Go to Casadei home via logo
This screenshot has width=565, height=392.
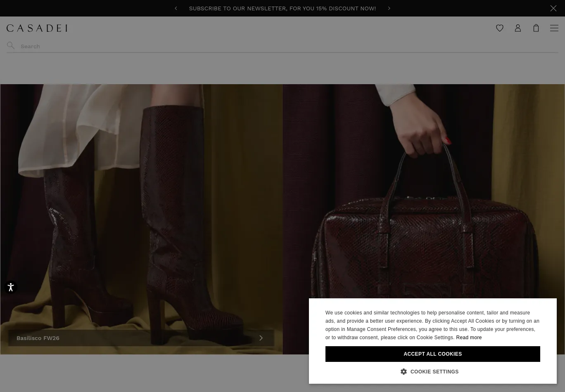[37, 28]
